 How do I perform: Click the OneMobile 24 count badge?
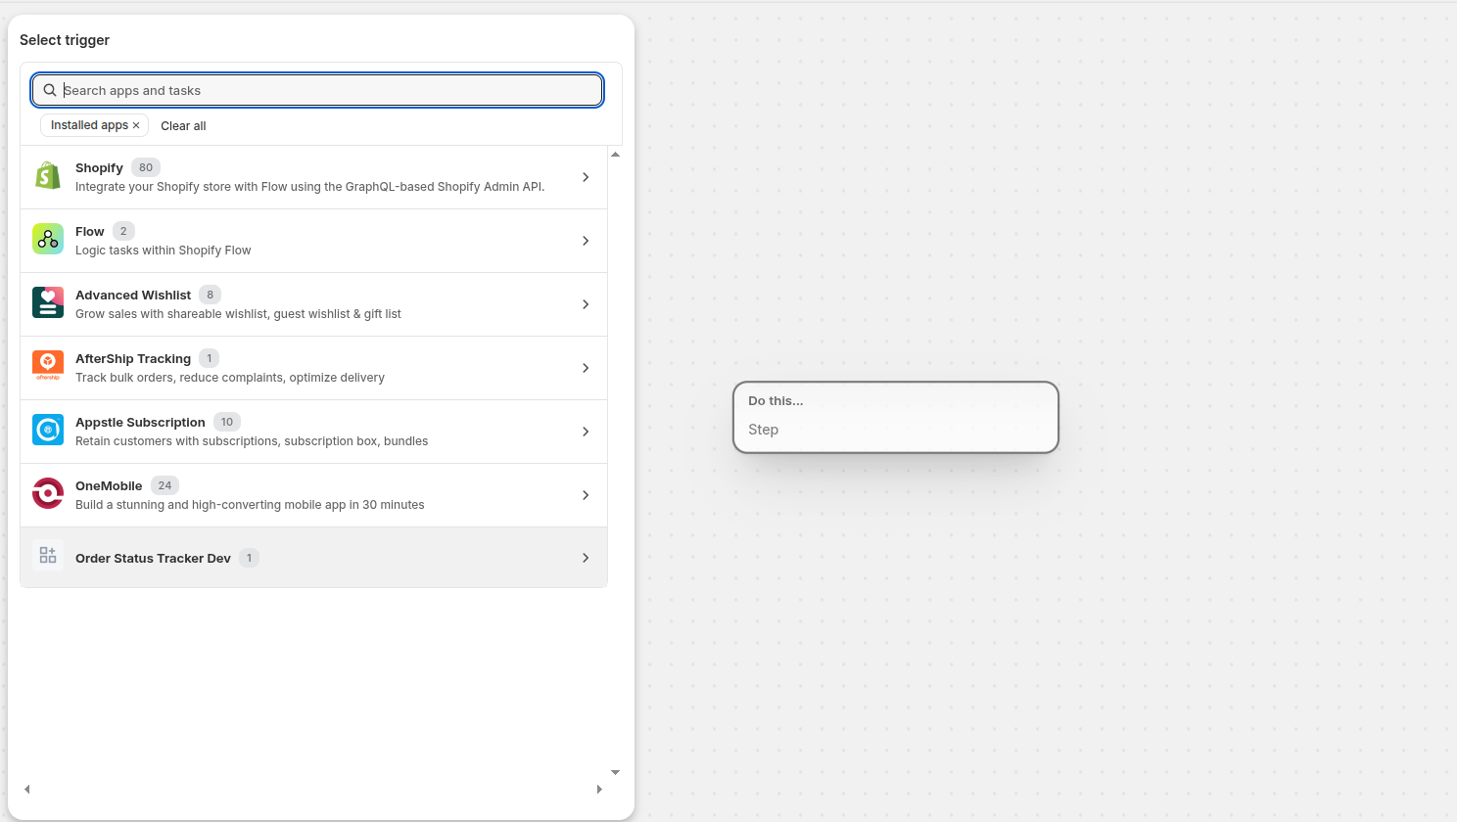(x=164, y=485)
